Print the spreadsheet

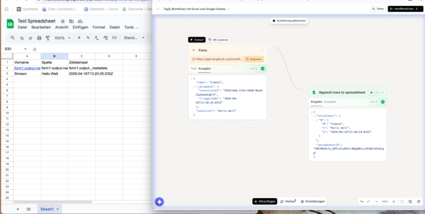(39, 38)
